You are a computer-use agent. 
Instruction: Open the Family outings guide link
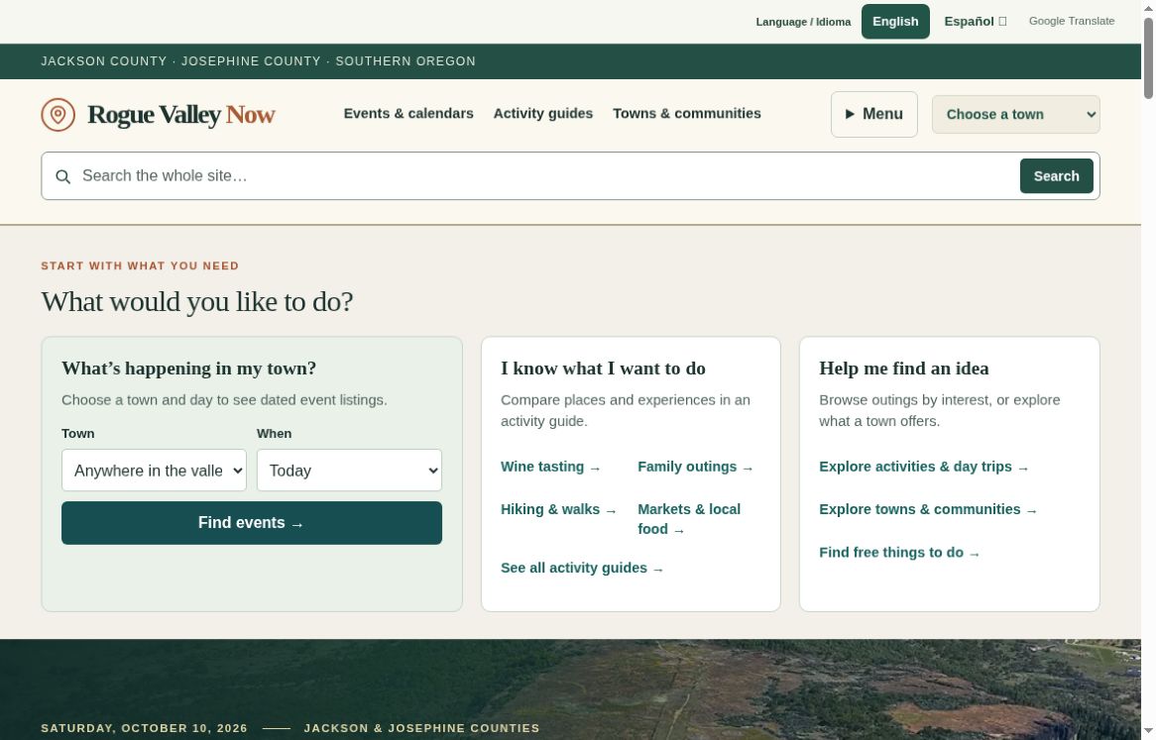pos(695,467)
